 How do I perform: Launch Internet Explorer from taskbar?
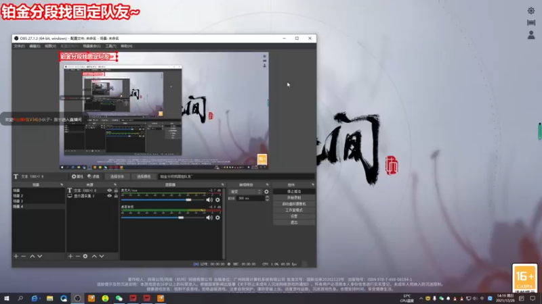[35, 298]
